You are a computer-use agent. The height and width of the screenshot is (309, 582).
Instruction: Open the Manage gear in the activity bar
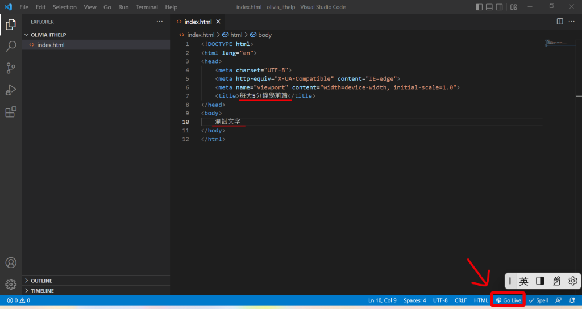(11, 285)
